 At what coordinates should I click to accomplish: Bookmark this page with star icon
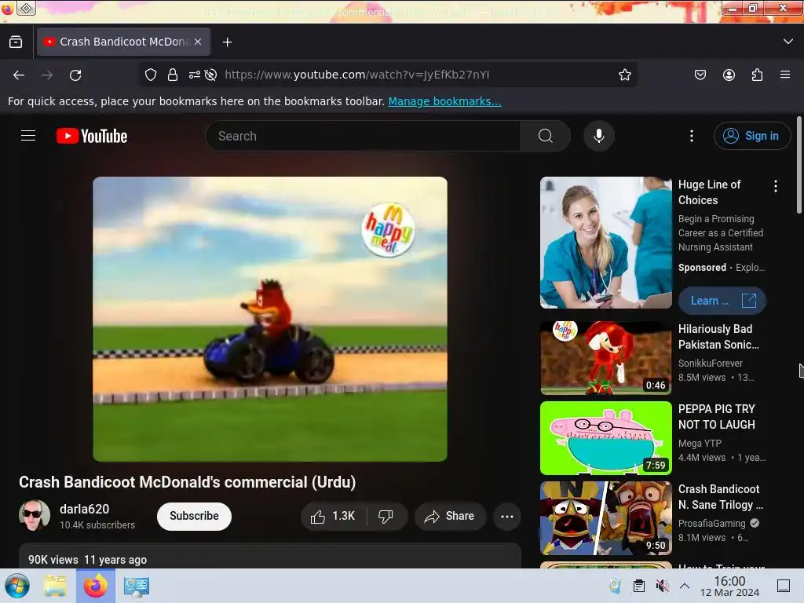pos(624,75)
